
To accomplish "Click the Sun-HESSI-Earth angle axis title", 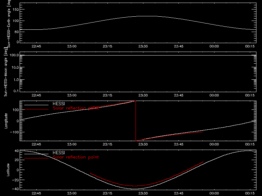I will coord(9,24).
